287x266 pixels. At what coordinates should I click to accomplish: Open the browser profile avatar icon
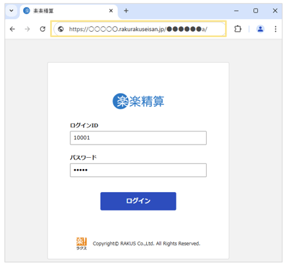261,29
